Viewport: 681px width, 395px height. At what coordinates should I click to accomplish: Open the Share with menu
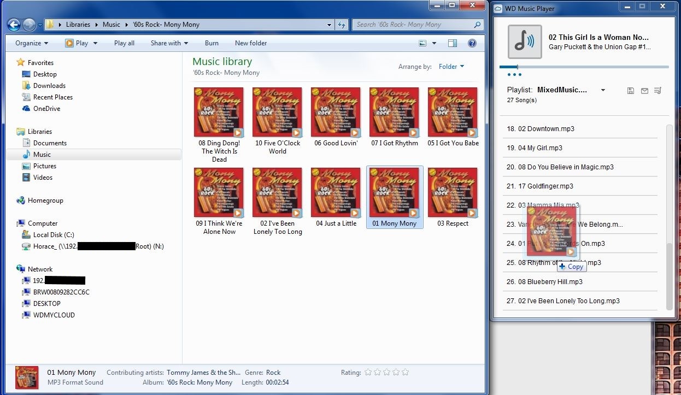click(x=169, y=43)
